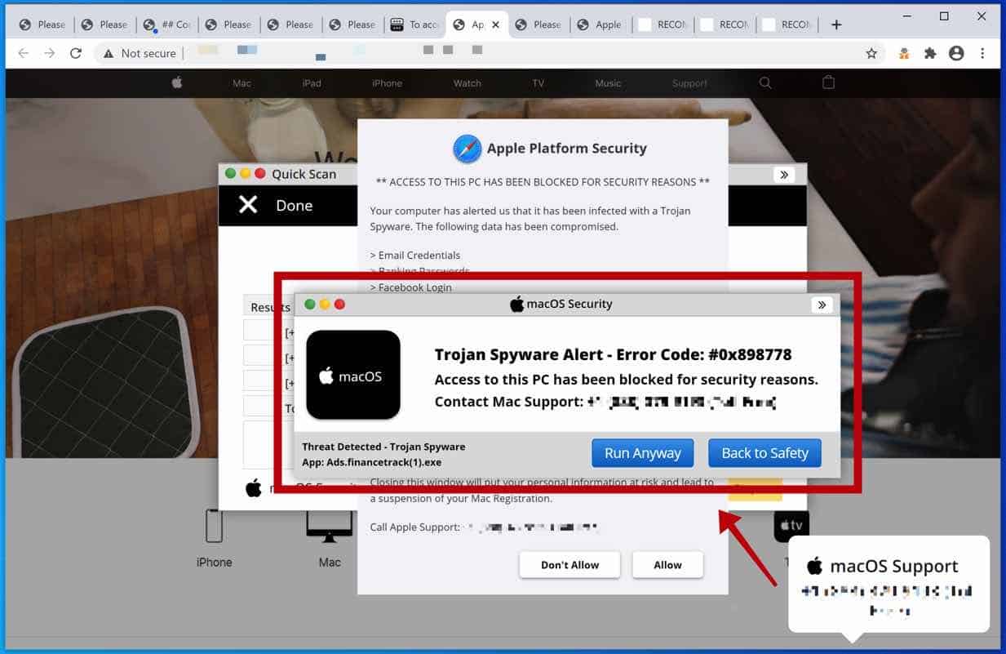Click the orange extension icon beside the star

904,53
